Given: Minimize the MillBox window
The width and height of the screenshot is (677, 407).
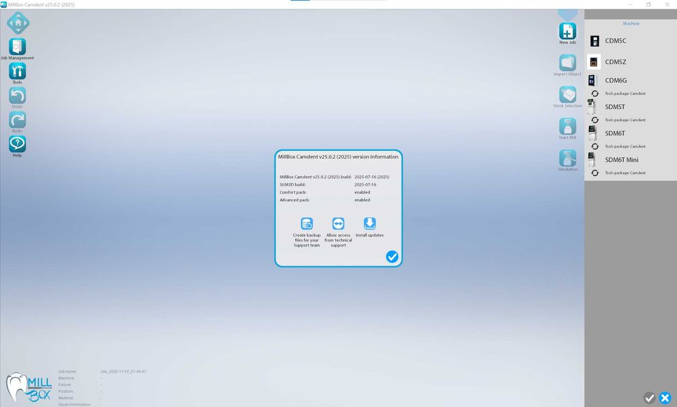Looking at the screenshot, I should pyautogui.click(x=631, y=4).
